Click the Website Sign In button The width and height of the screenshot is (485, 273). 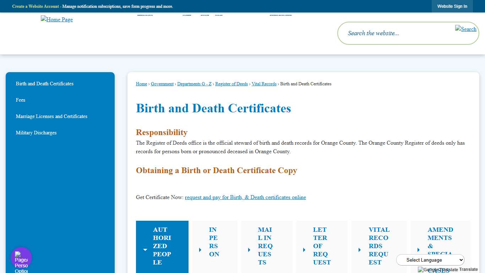pyautogui.click(x=452, y=6)
